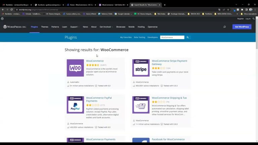The image size is (258, 145).
Task: Go to the Learn nav item
Action: (x=64, y=27)
